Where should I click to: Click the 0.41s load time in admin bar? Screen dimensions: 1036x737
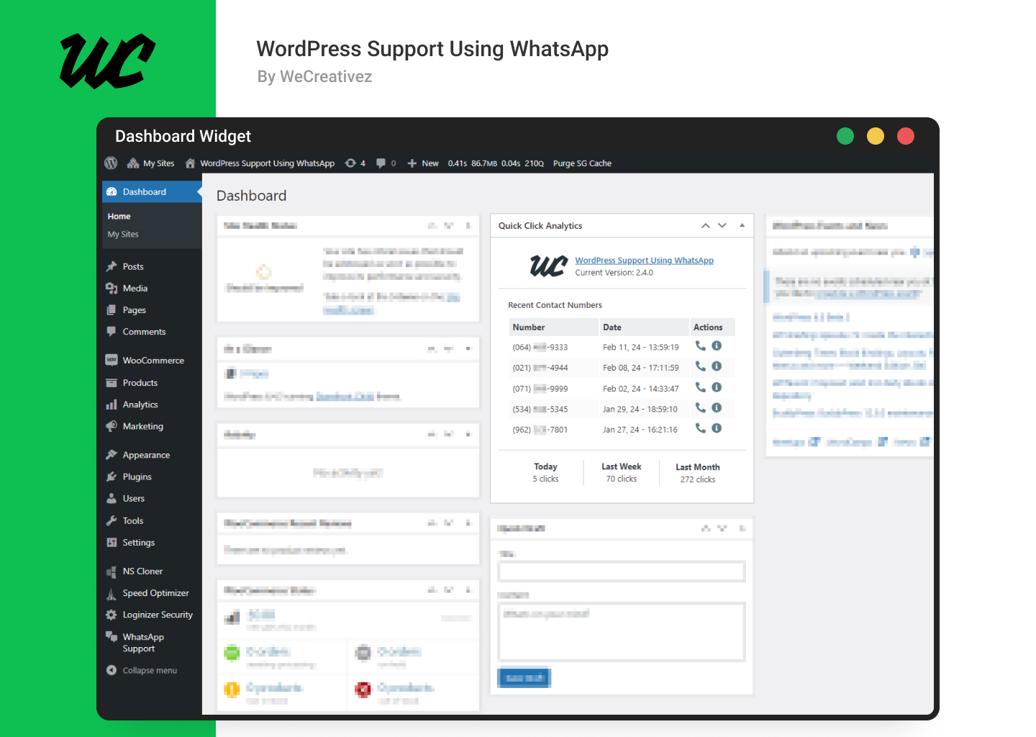(458, 163)
